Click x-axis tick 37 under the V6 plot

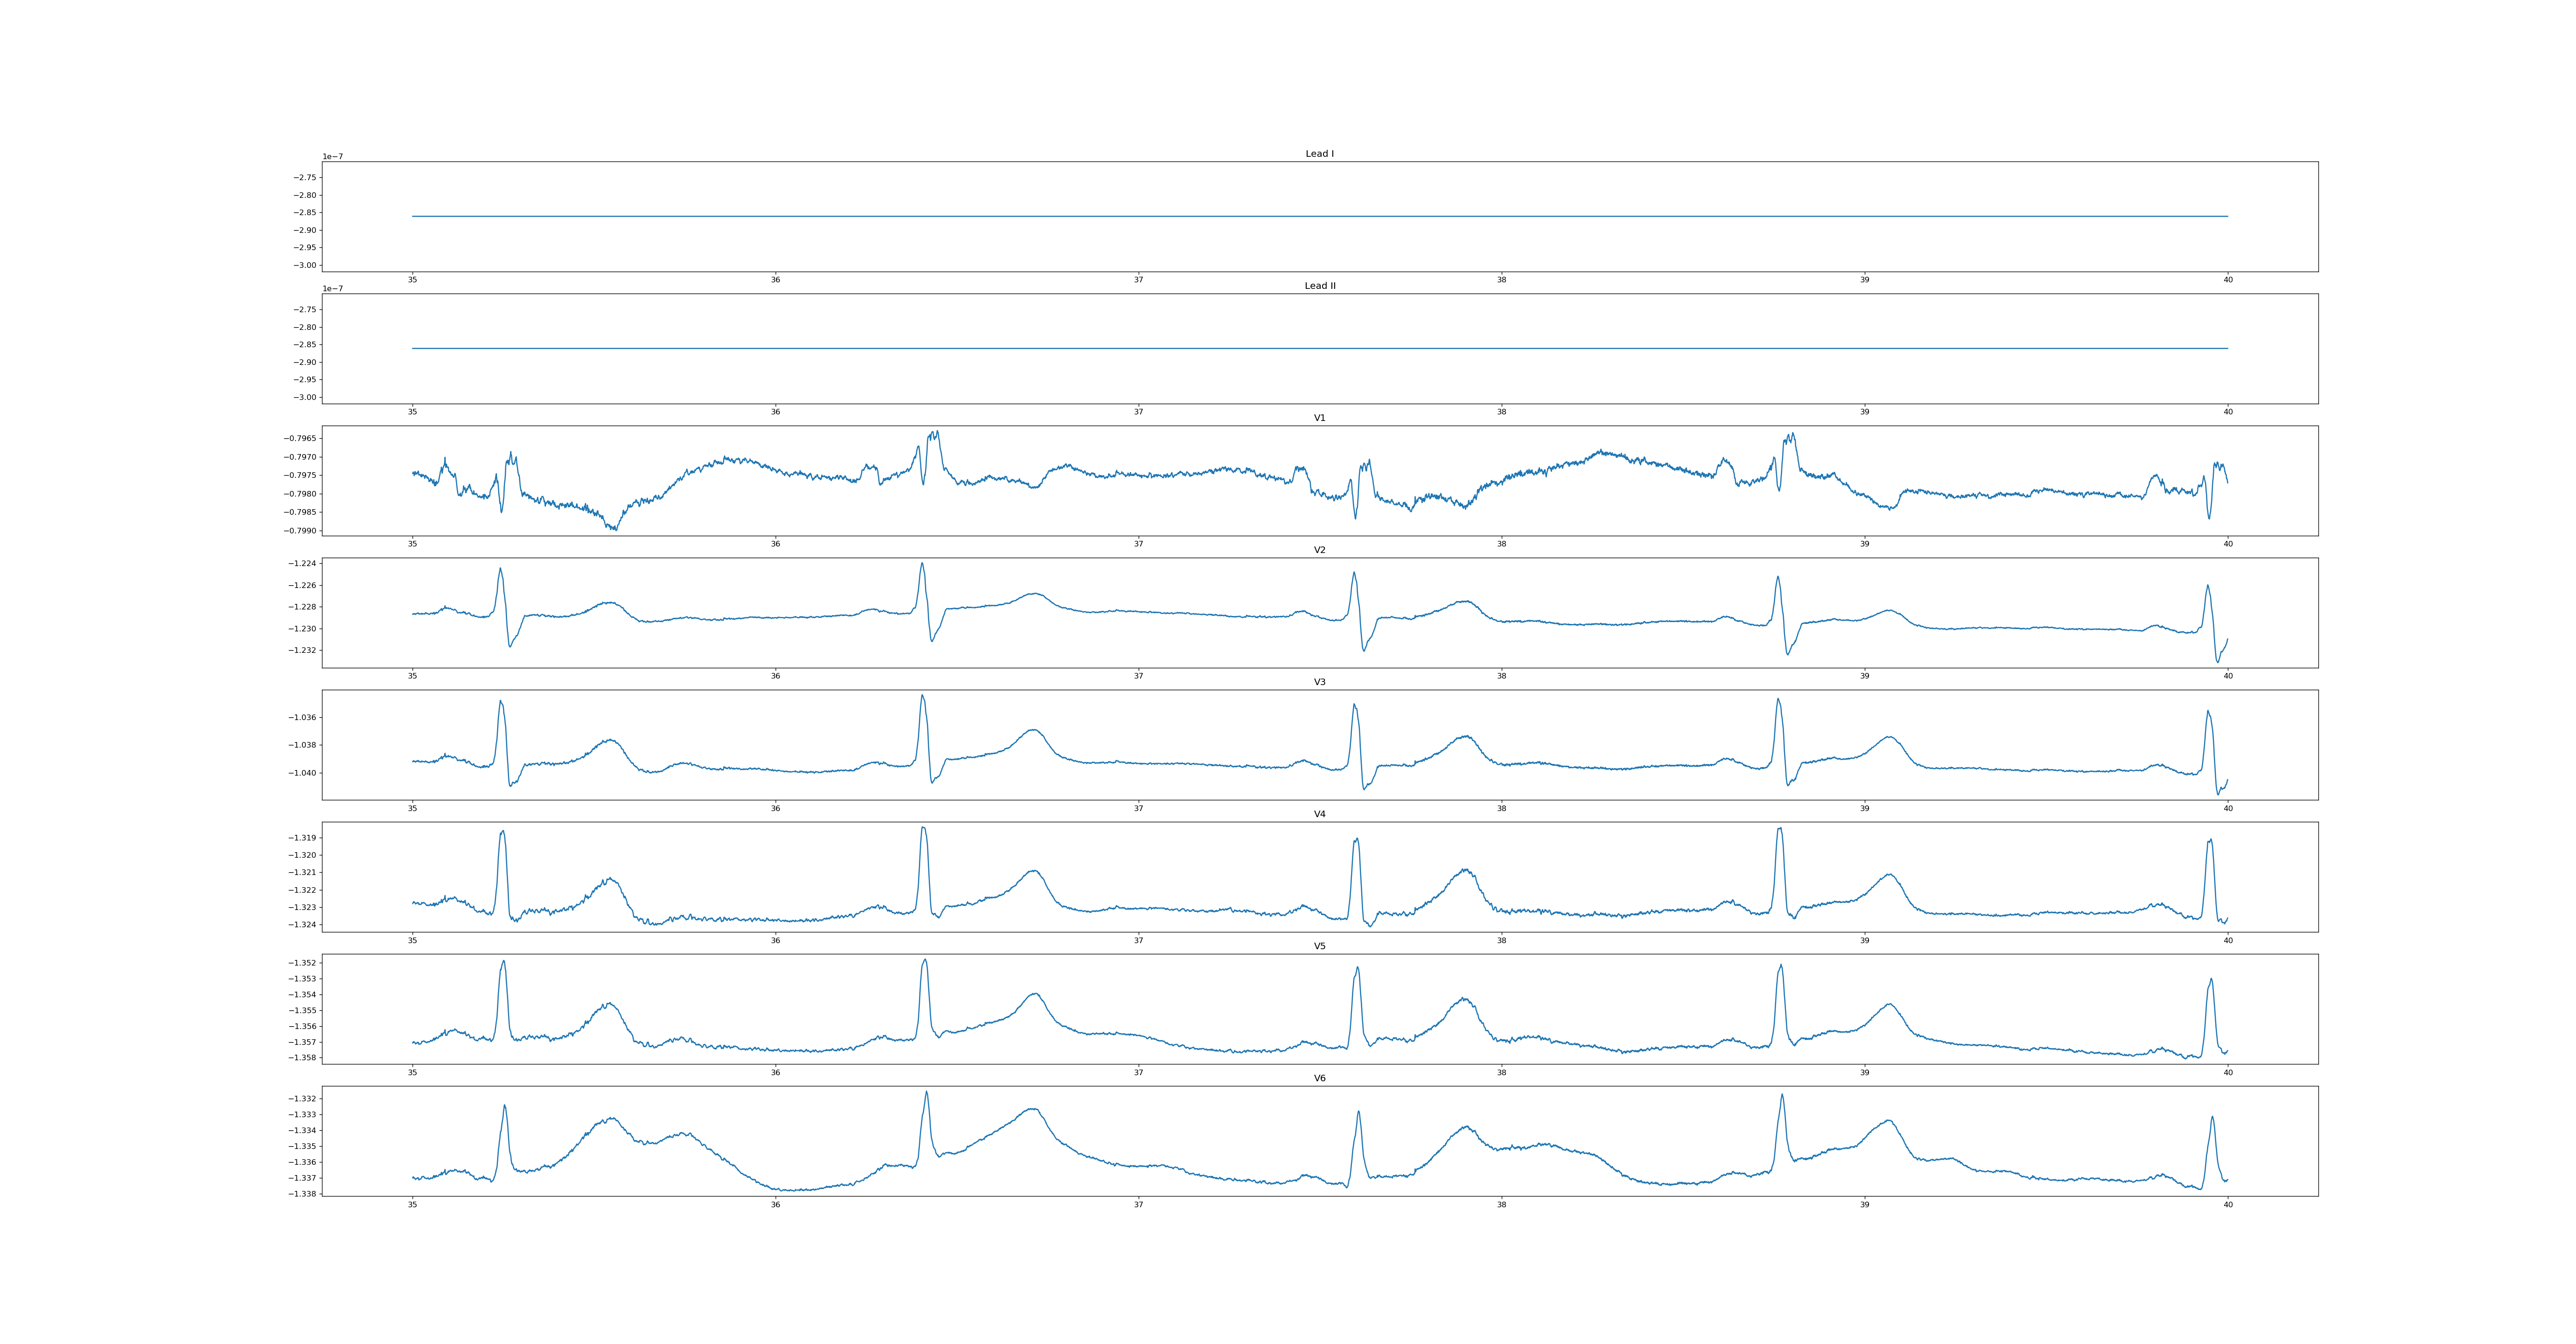pos(1138,1205)
